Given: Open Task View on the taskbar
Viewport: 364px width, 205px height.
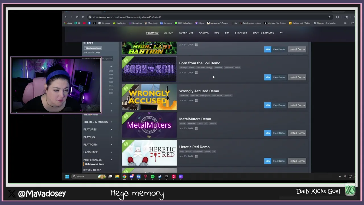Looking at the screenshot, I should click(x=110, y=177).
